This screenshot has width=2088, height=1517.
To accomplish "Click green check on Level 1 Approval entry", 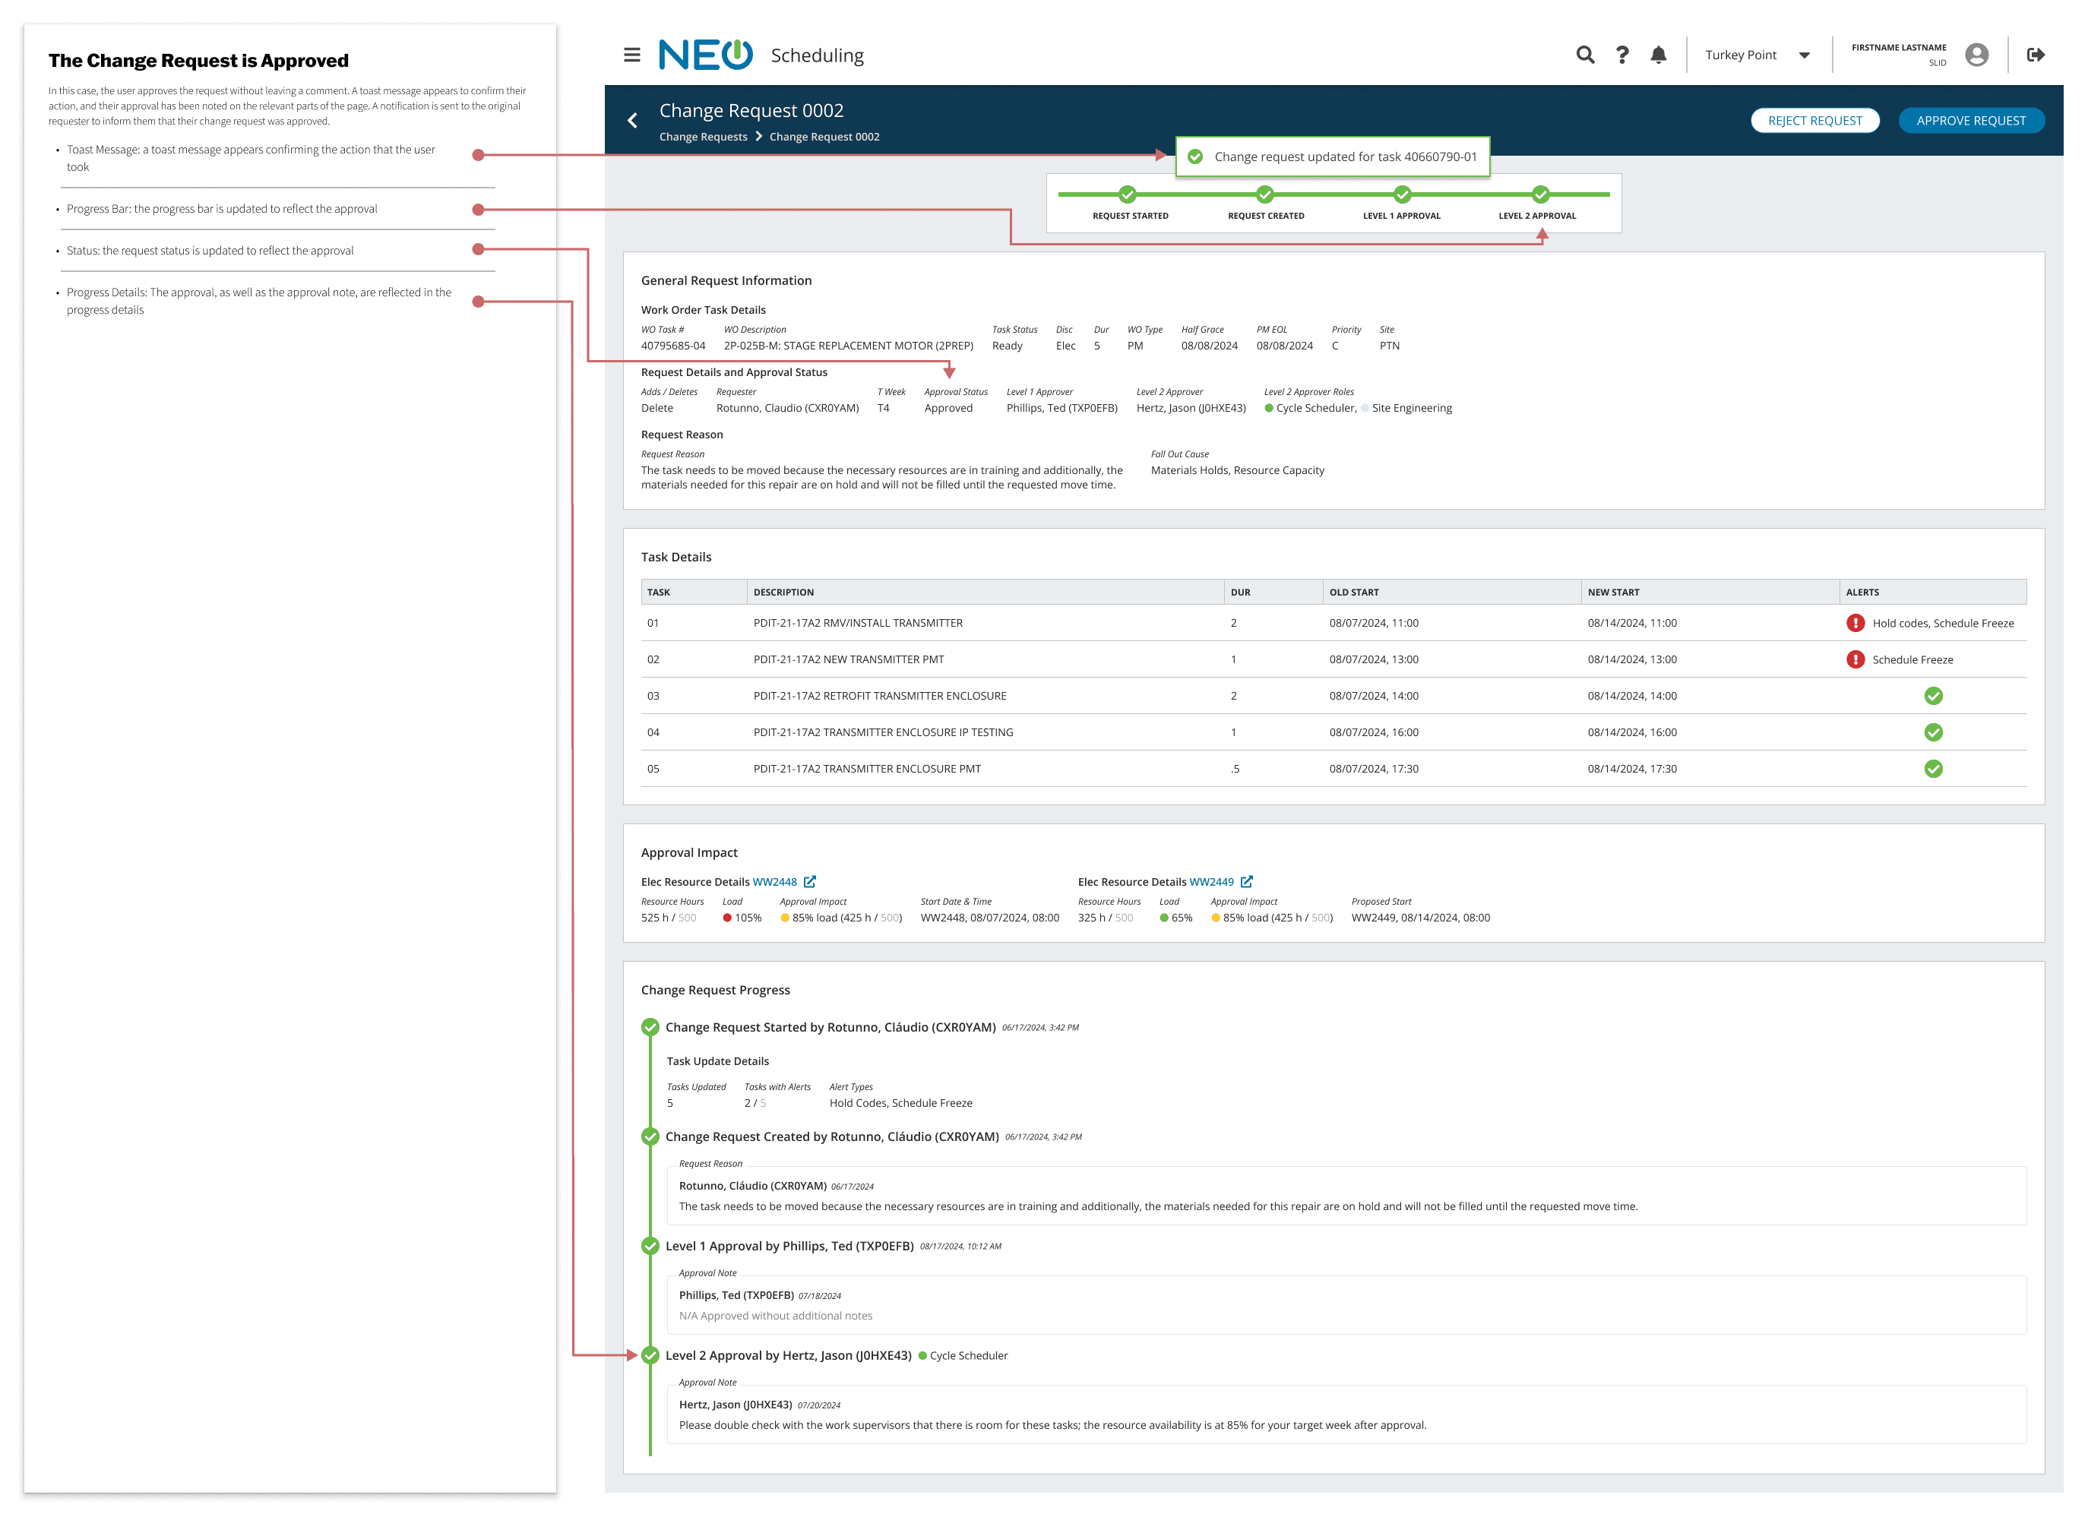I will click(650, 1247).
